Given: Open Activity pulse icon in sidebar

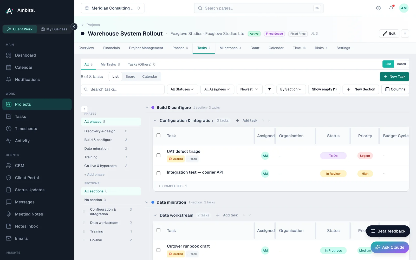Looking at the screenshot, I should (9, 141).
